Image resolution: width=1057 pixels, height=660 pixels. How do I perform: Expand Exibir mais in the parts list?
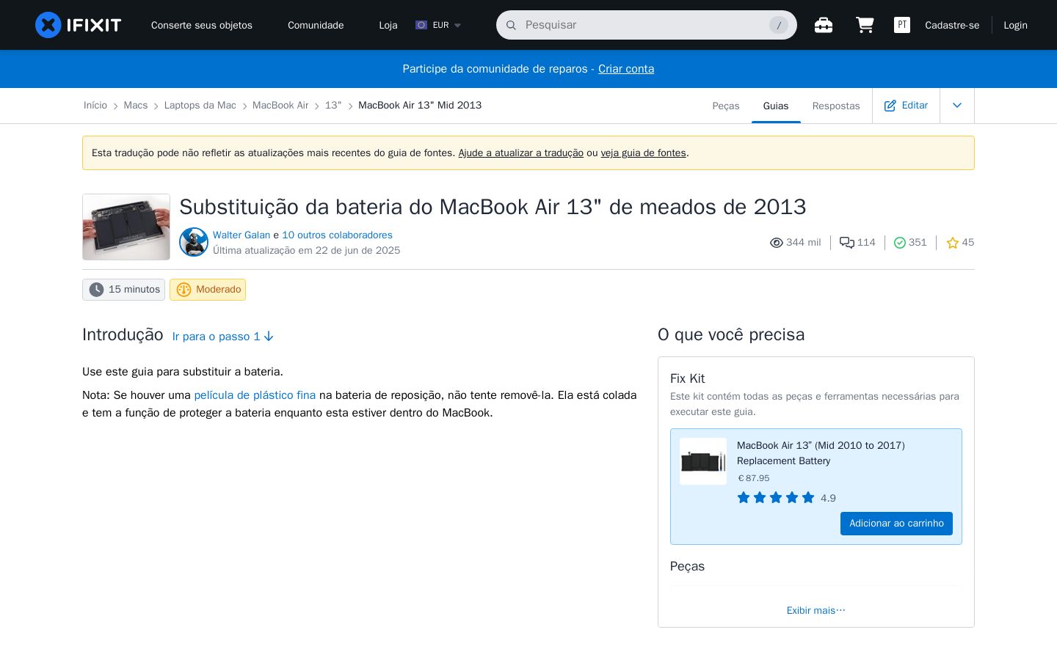tap(816, 610)
